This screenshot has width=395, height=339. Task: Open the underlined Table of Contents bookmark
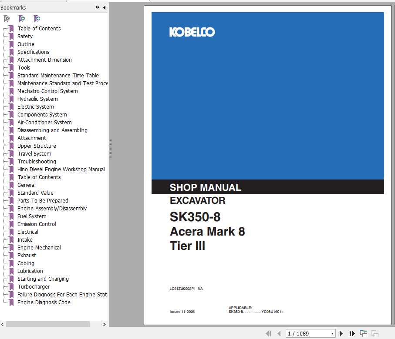(39, 28)
